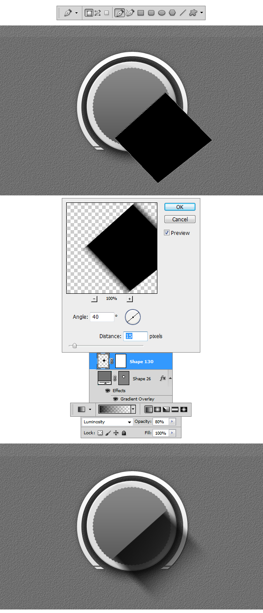The image size is (263, 613).
Task: Zoom in the filter preview
Action: 130,299
